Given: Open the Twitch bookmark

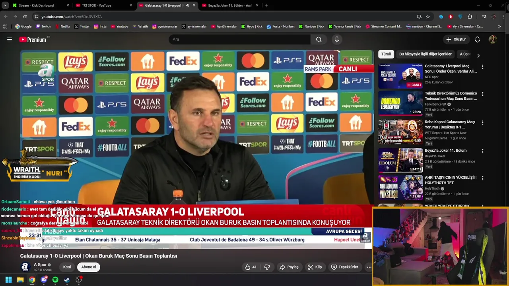Looking at the screenshot, I should pyautogui.click(x=43, y=27).
